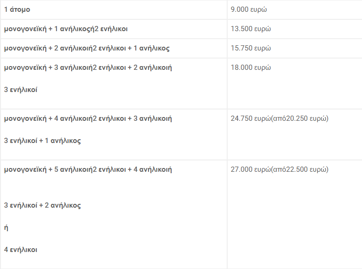Select the '24.750 ευρώ' amount
Image resolution: width=362 pixels, height=269 pixels.
click(251, 118)
